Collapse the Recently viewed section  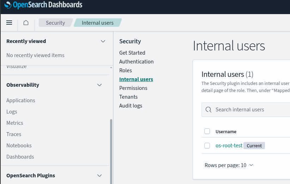(103, 41)
